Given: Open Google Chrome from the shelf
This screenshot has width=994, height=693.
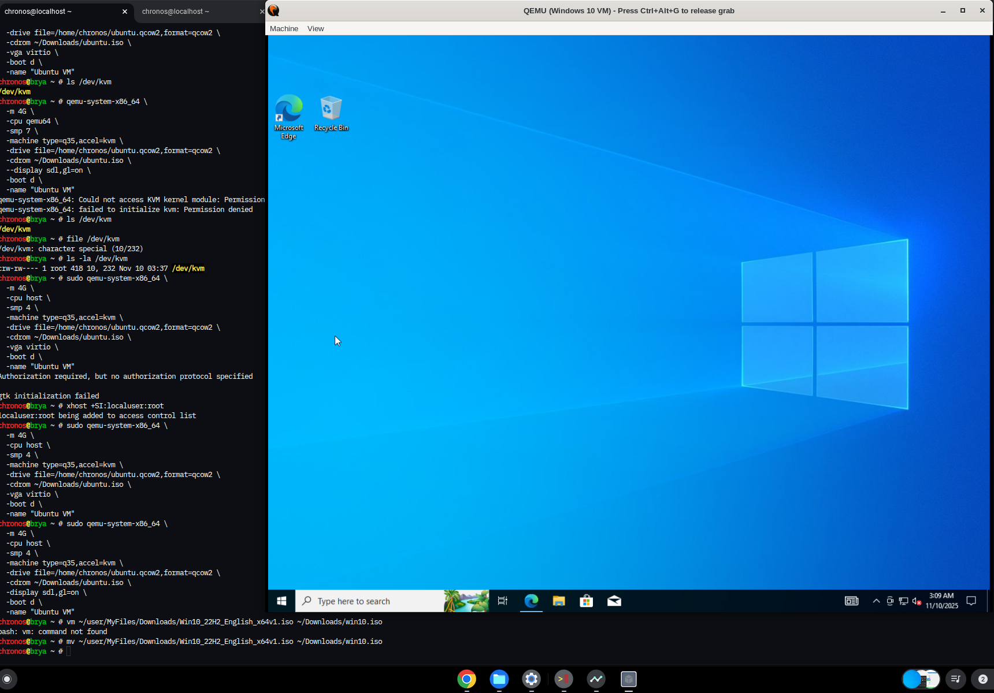Looking at the screenshot, I should [x=467, y=679].
